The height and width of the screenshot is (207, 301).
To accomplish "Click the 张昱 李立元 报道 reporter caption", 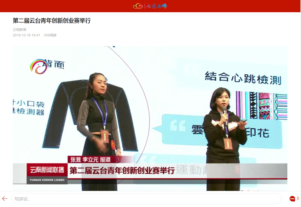I will coord(90,160).
